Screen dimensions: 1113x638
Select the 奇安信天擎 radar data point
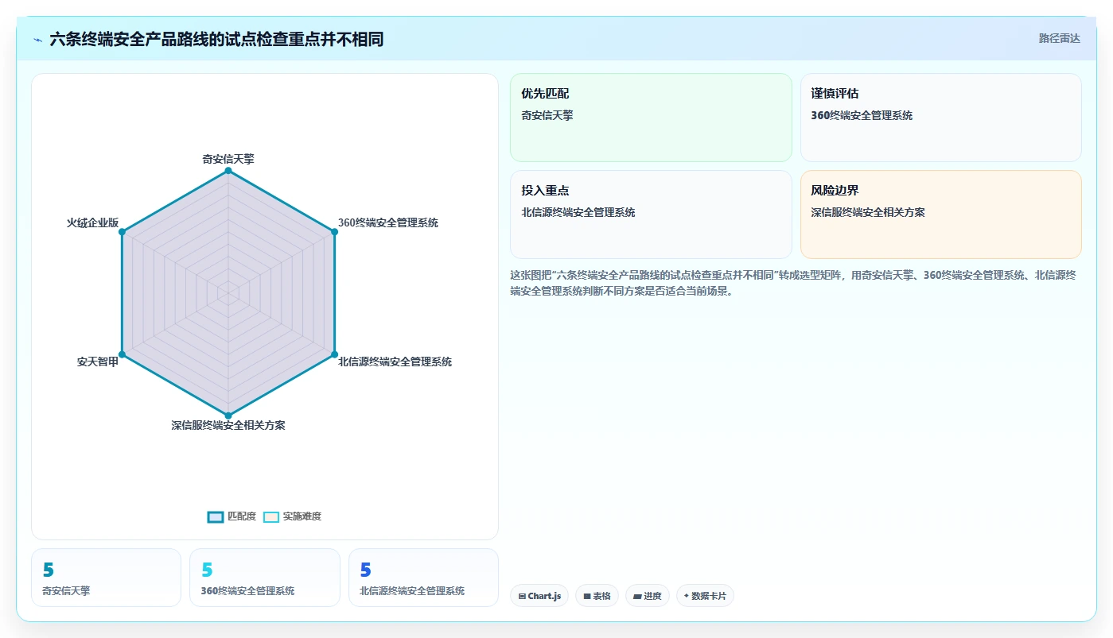pyautogui.click(x=228, y=171)
